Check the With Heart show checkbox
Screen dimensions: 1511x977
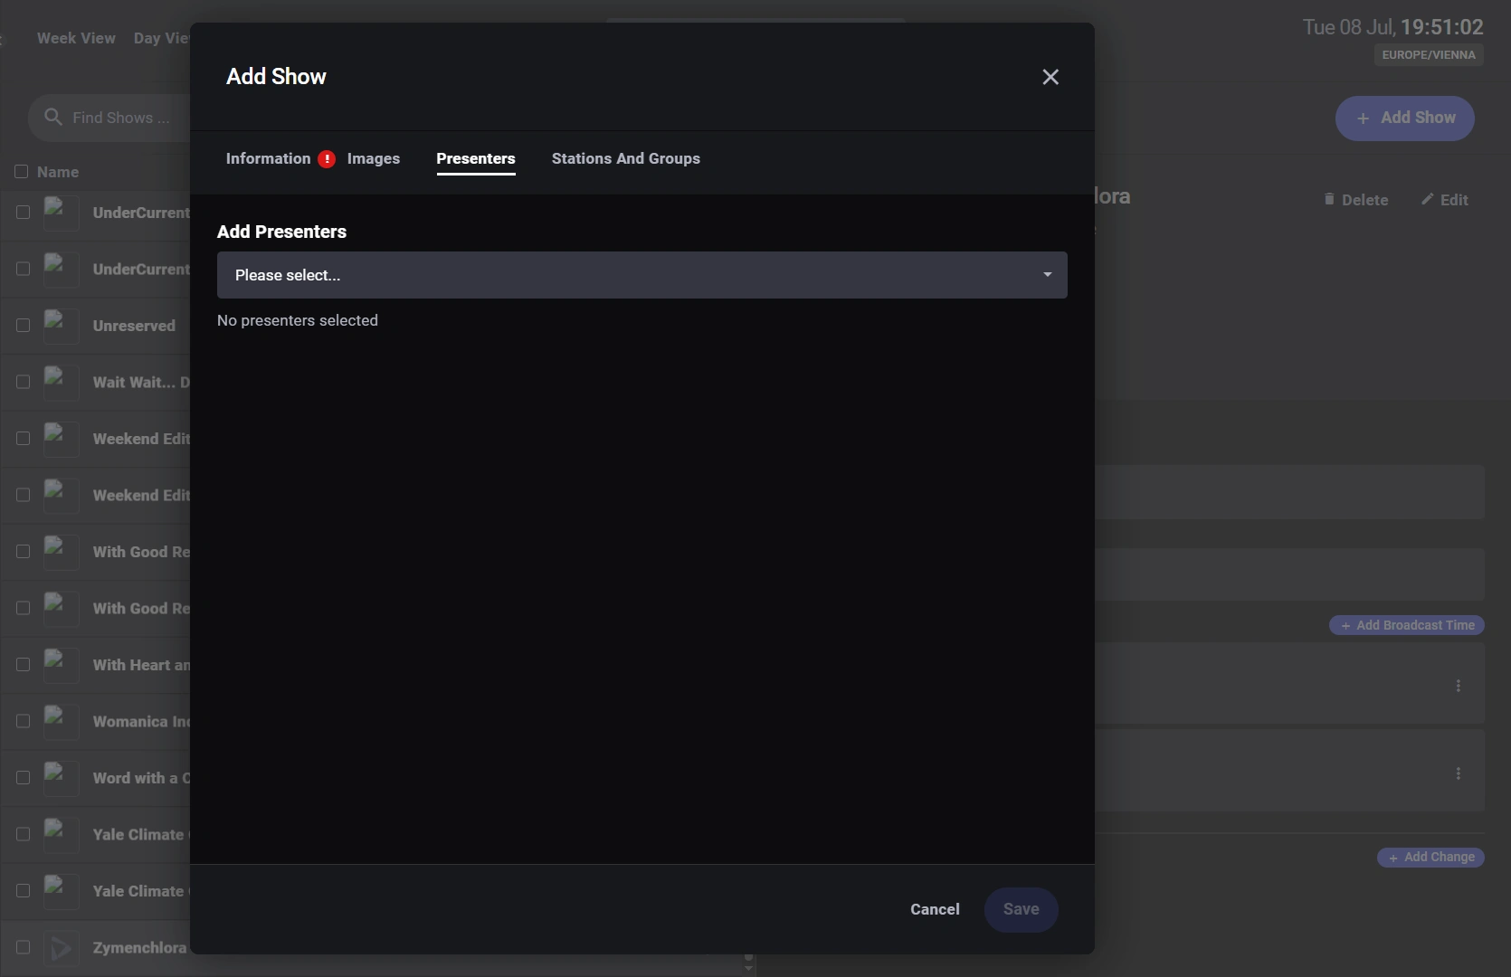[x=24, y=665]
